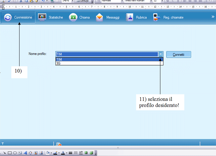Click the Fill Color bucket
The image size is (216, 156).
48,153
